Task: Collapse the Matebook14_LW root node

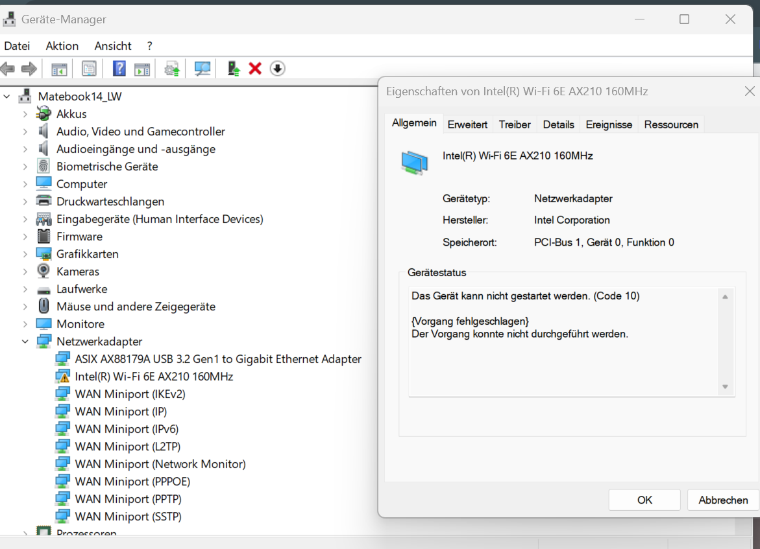Action: (6, 96)
